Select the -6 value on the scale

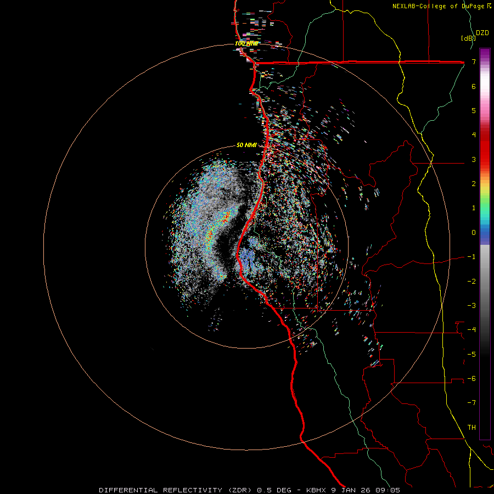[471, 378]
